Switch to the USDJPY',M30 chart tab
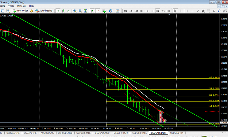This screenshot has height=137, width=228. pos(121,133)
